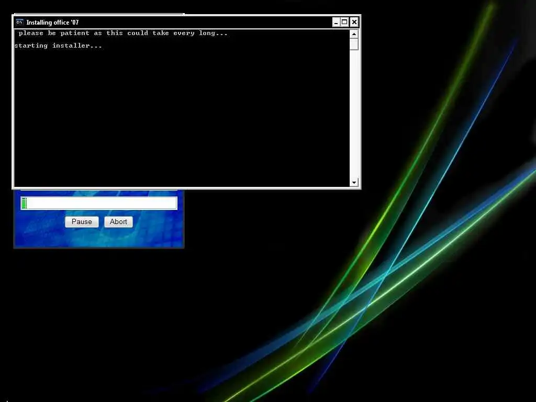
Task: Maximize the Installing office '07 console
Action: tap(344, 23)
